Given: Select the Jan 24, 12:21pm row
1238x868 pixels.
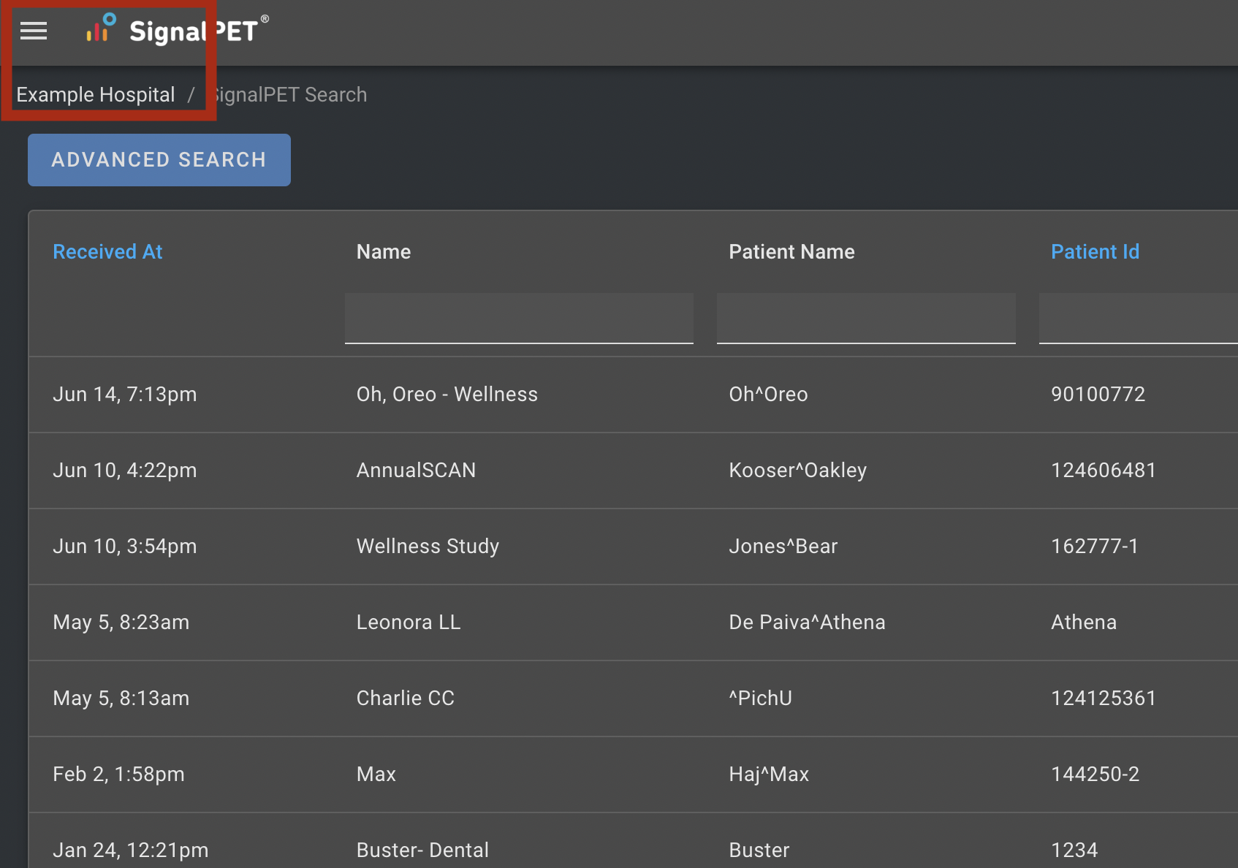Looking at the screenshot, I should pos(634,841).
